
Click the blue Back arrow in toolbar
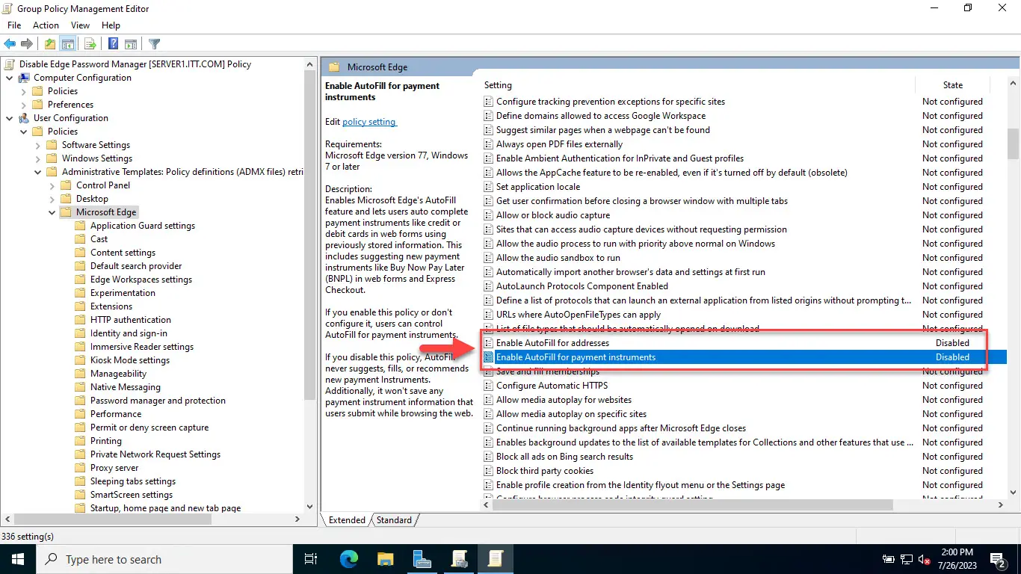pyautogui.click(x=10, y=44)
